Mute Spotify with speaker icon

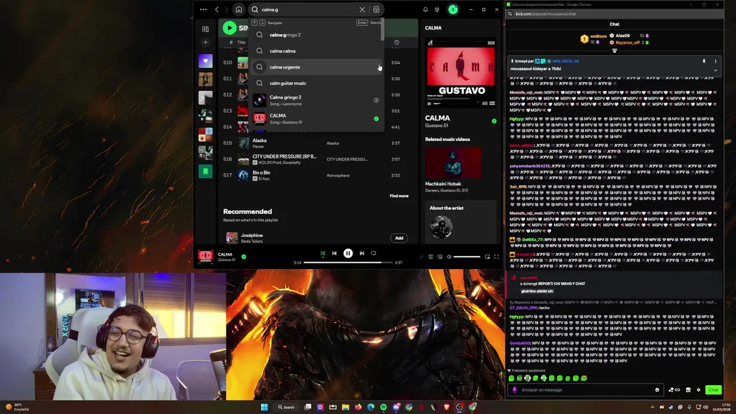pyautogui.click(x=449, y=257)
